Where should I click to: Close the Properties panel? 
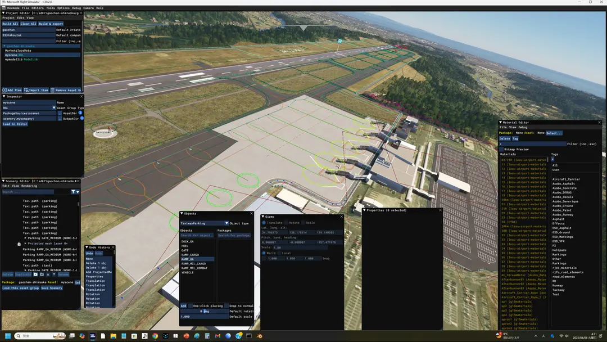click(440, 210)
